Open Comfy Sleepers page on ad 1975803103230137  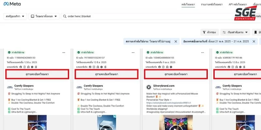point(93,86)
